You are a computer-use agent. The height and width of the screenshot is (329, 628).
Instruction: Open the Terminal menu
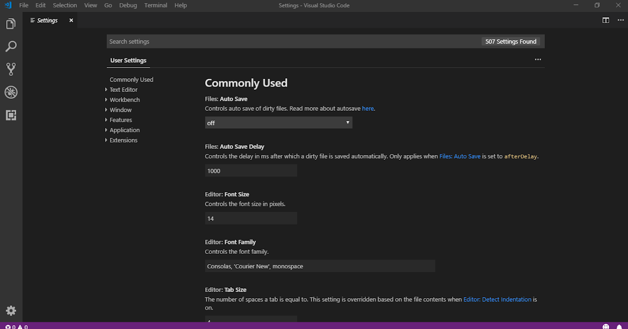(x=155, y=5)
